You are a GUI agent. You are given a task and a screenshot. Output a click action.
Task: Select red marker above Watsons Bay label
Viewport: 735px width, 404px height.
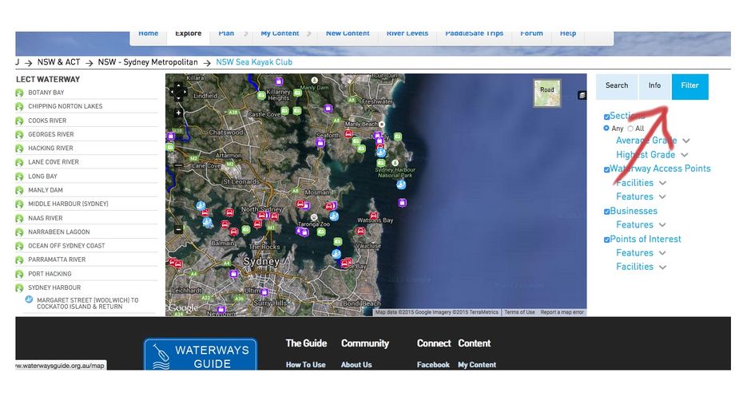point(374,215)
